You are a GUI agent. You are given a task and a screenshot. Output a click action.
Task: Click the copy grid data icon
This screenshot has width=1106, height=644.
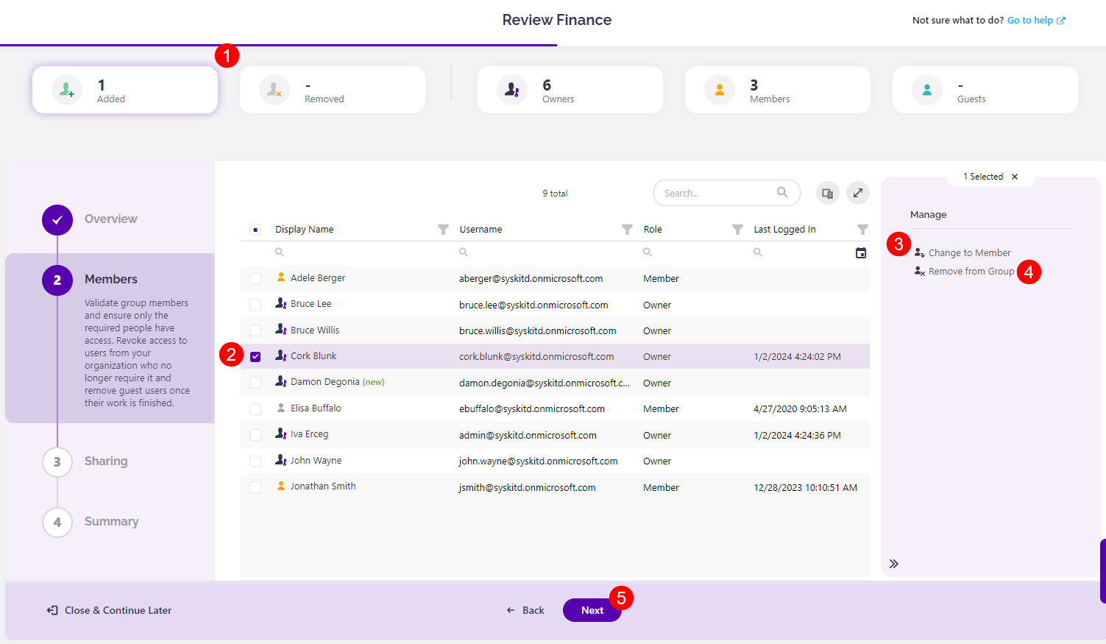[827, 192]
